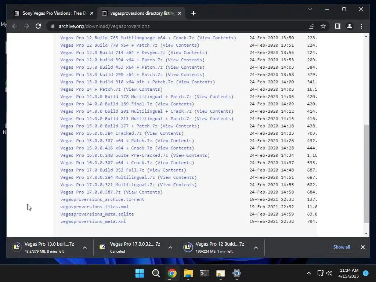Click the padlock site info icon

(53, 26)
